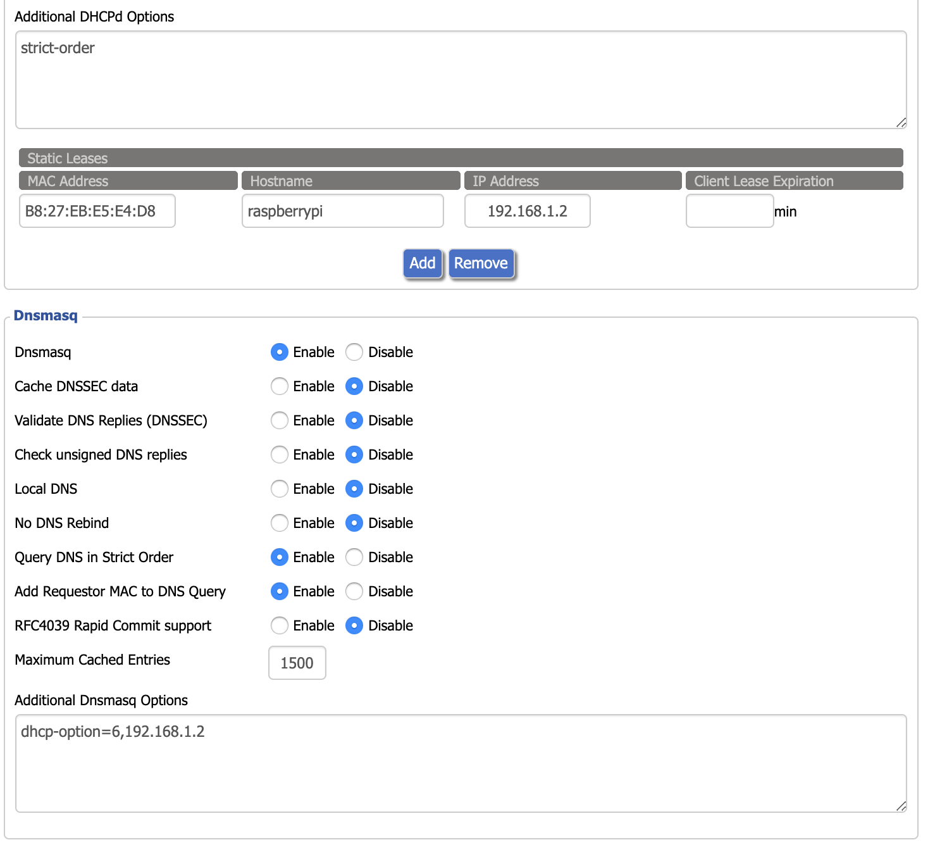Enable the Dnsmasq option

coord(279,352)
